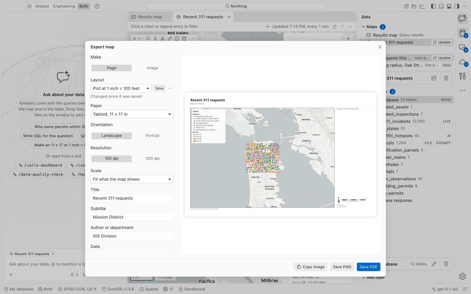Select Image in the Make toggle
The height and width of the screenshot is (294, 471).
[x=152, y=68]
